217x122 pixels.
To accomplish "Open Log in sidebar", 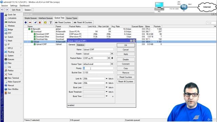I will (9, 67).
